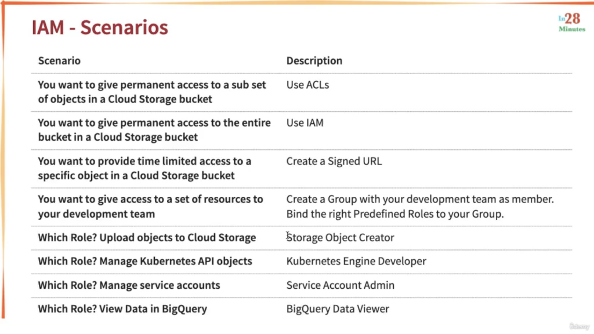
Task: Click the Use IAM description cell
Action: [x=305, y=123]
